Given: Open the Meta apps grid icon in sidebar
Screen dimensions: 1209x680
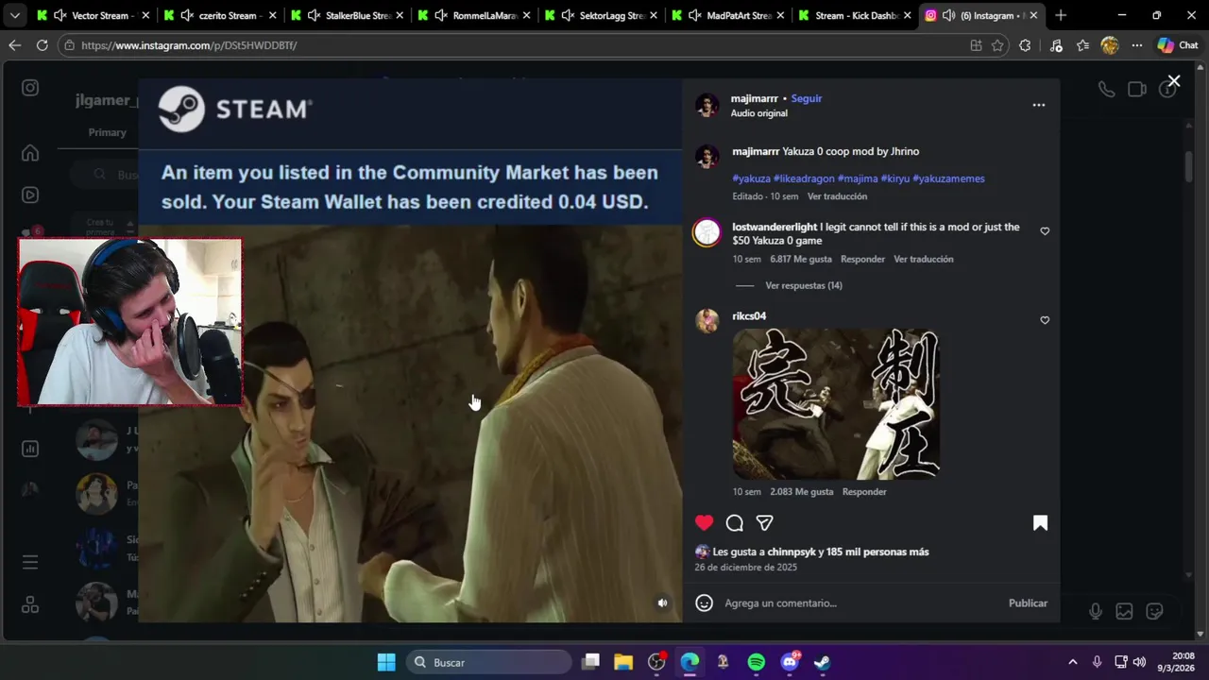Looking at the screenshot, I should point(30,605).
